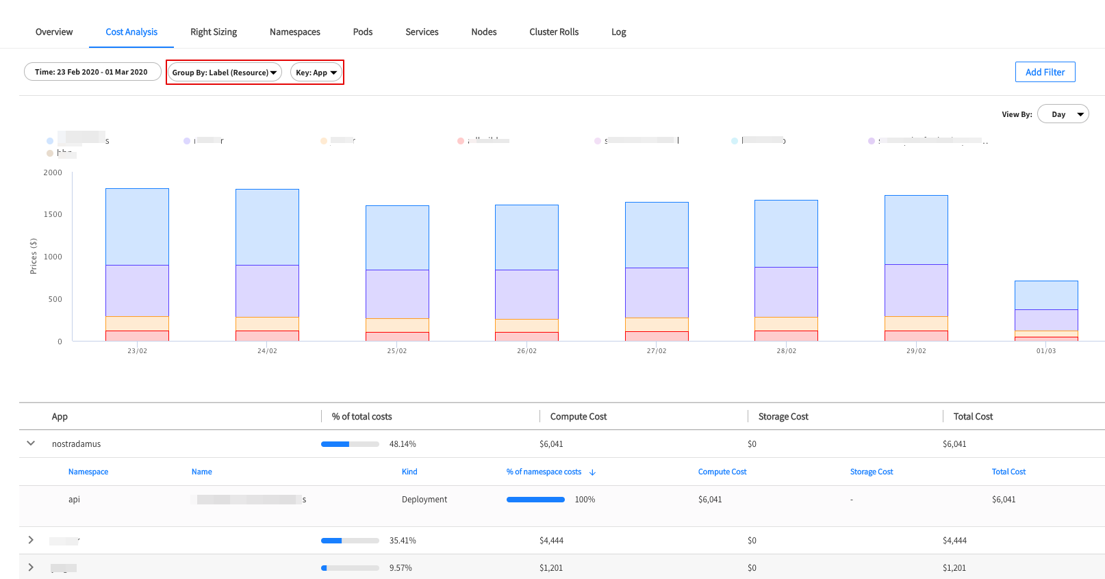Open the Namespaces tab
1105x579 pixels.
(x=295, y=32)
